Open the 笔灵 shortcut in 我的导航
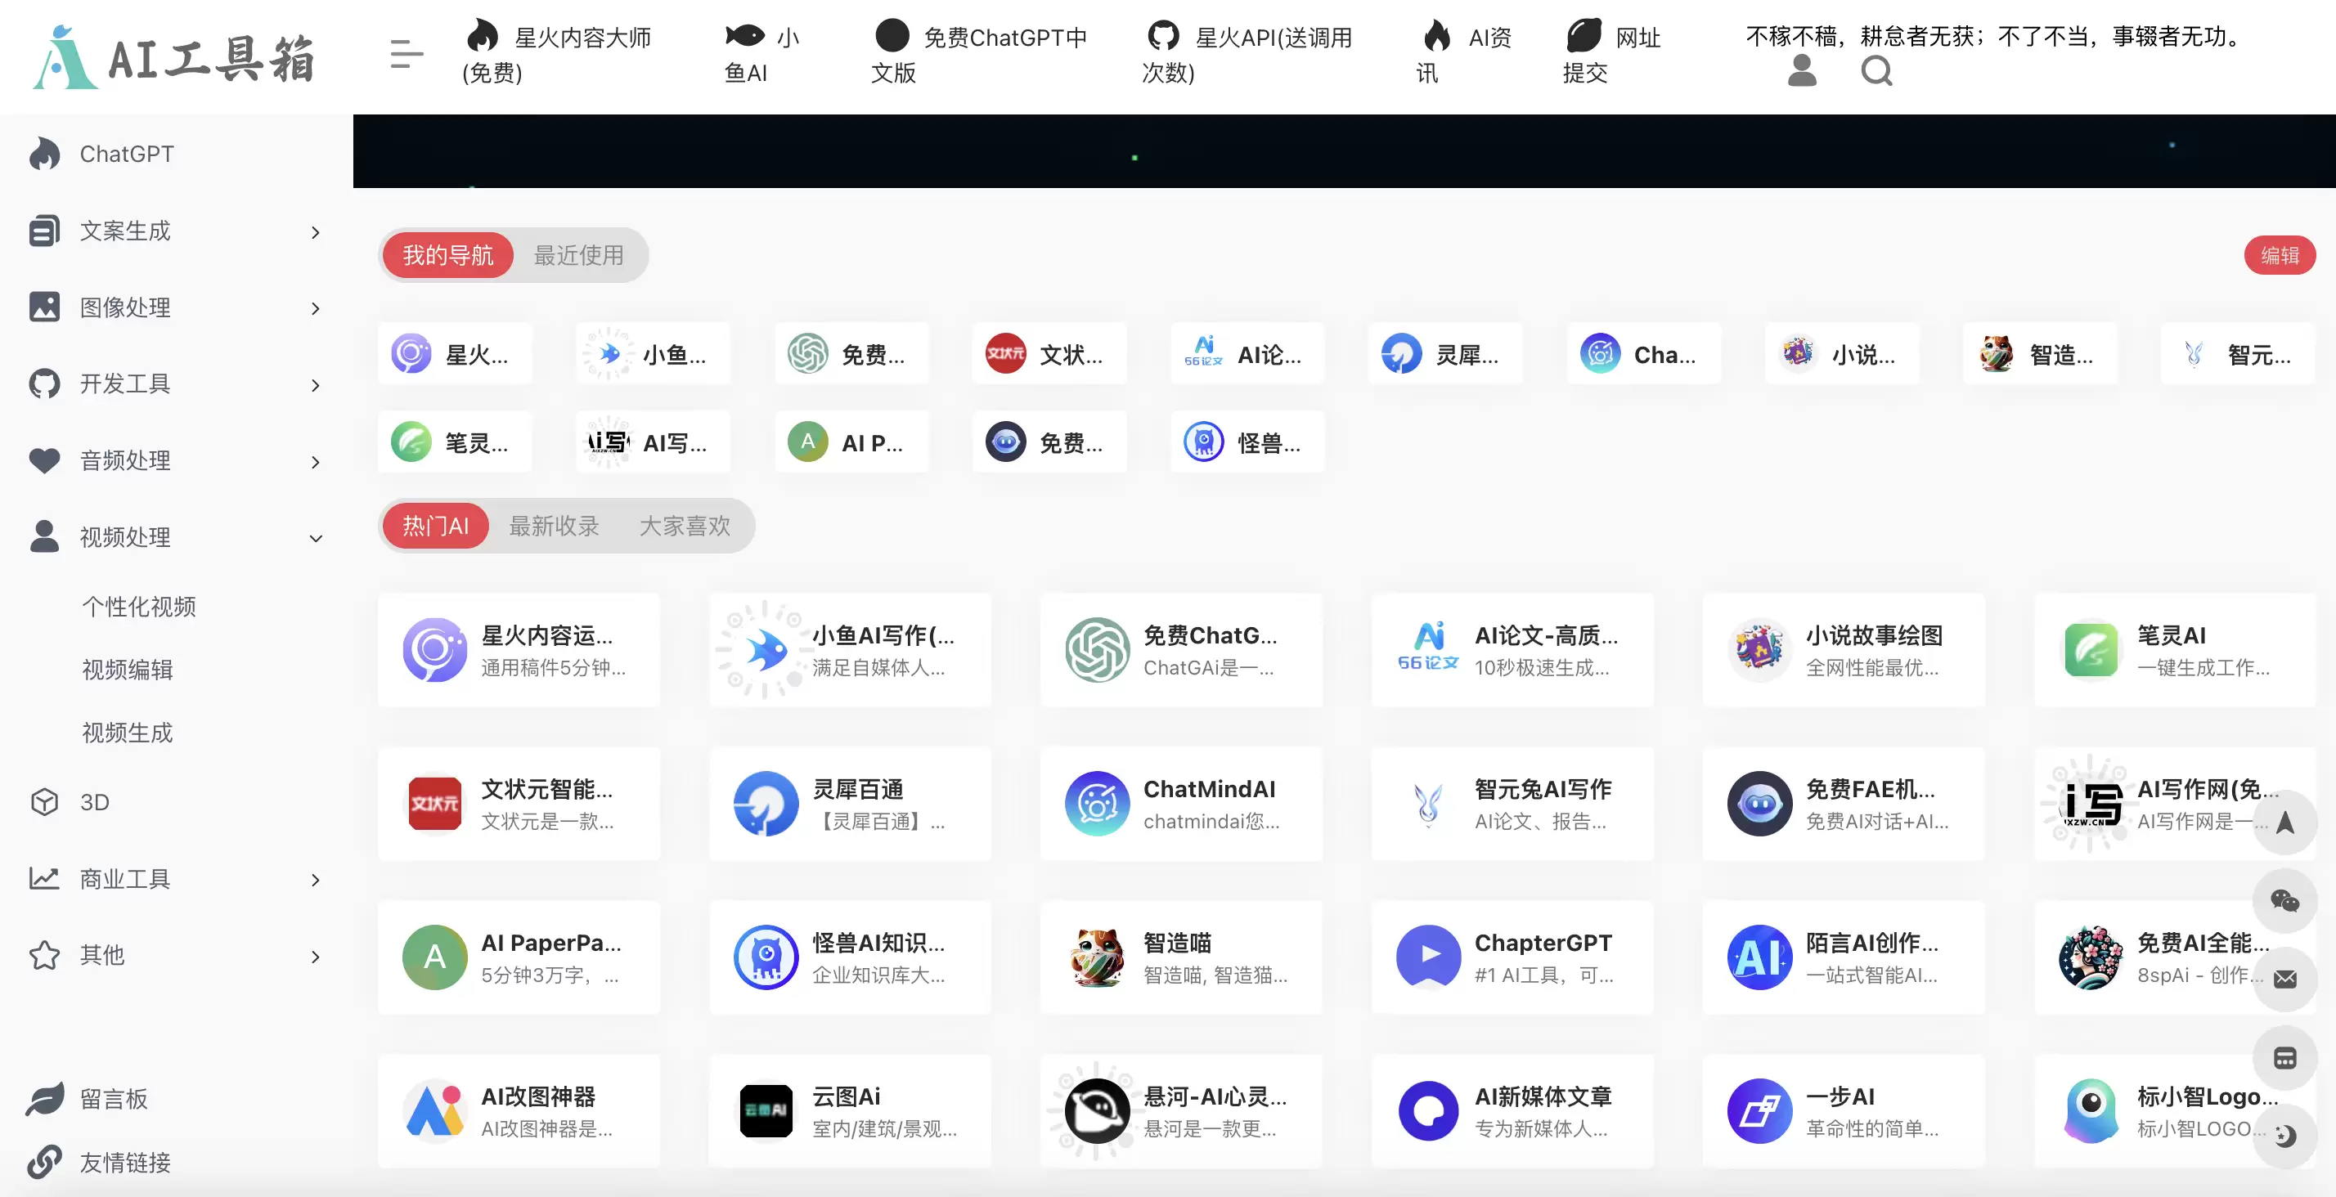Screen dimensions: 2336x1197 pyautogui.click(x=456, y=442)
